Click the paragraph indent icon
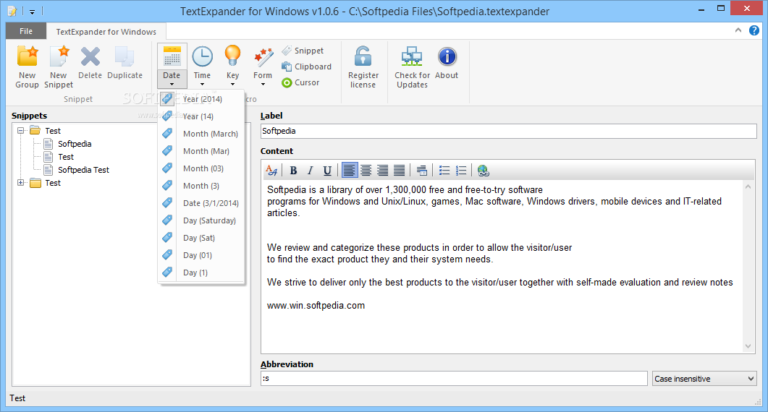This screenshot has height=412, width=768. (422, 171)
